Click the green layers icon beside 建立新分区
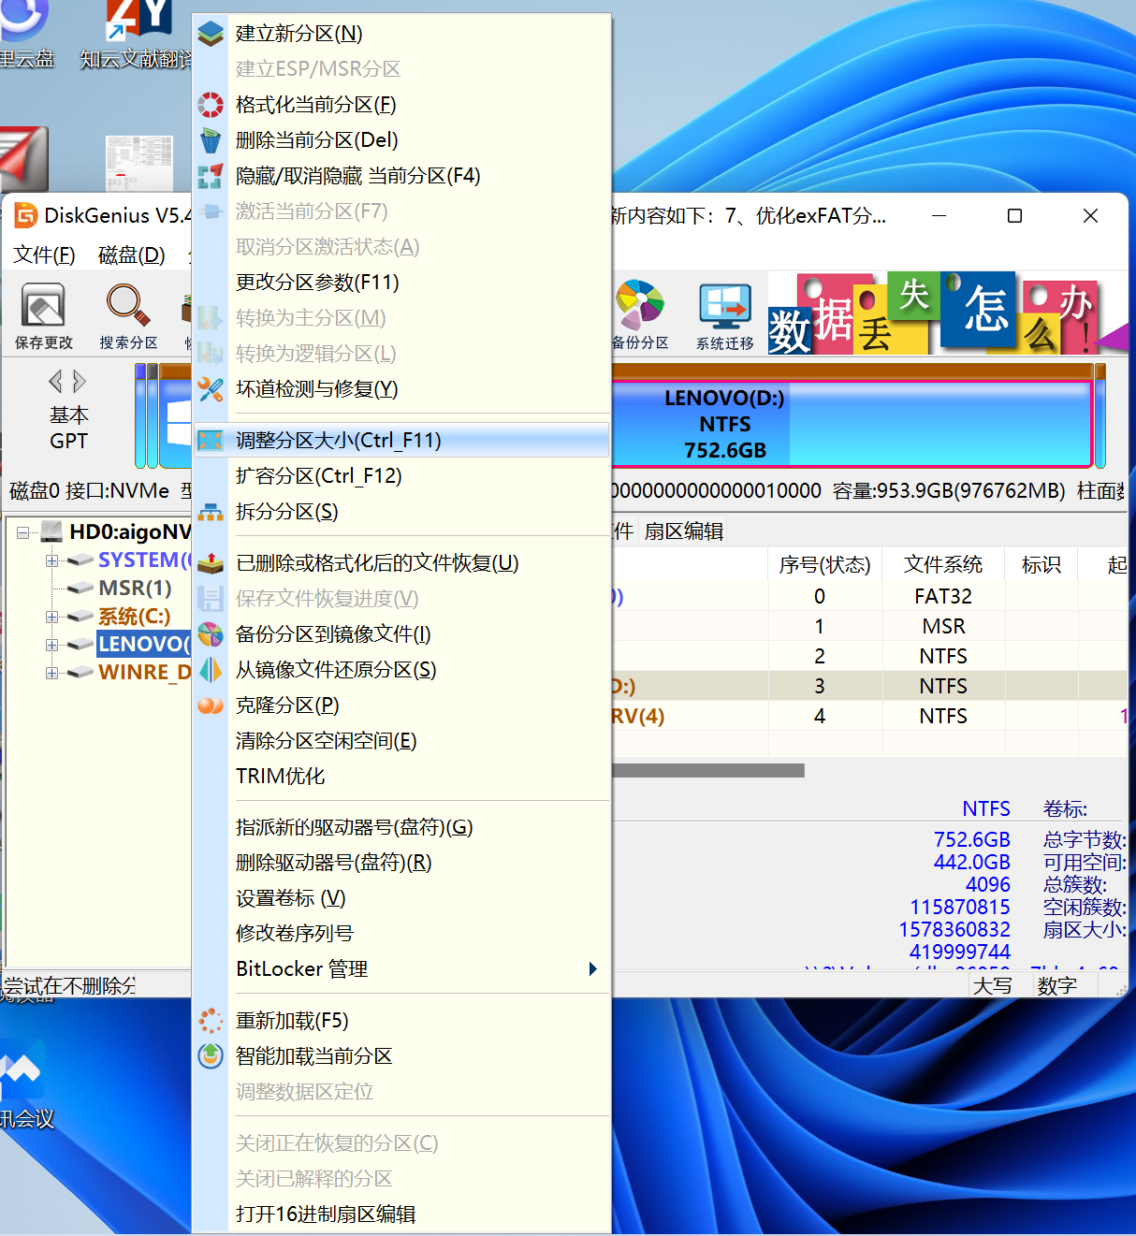This screenshot has width=1136, height=1236. (x=211, y=34)
